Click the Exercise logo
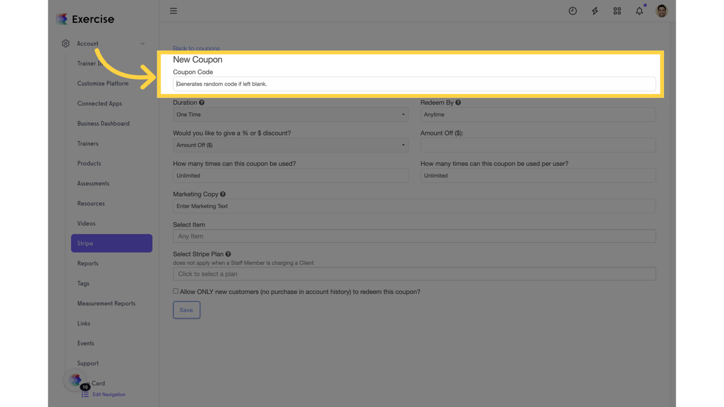 (x=85, y=19)
